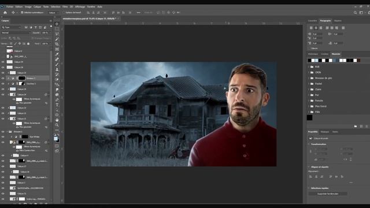Select the Crop tool
This screenshot has width=370, height=208.
[57, 44]
